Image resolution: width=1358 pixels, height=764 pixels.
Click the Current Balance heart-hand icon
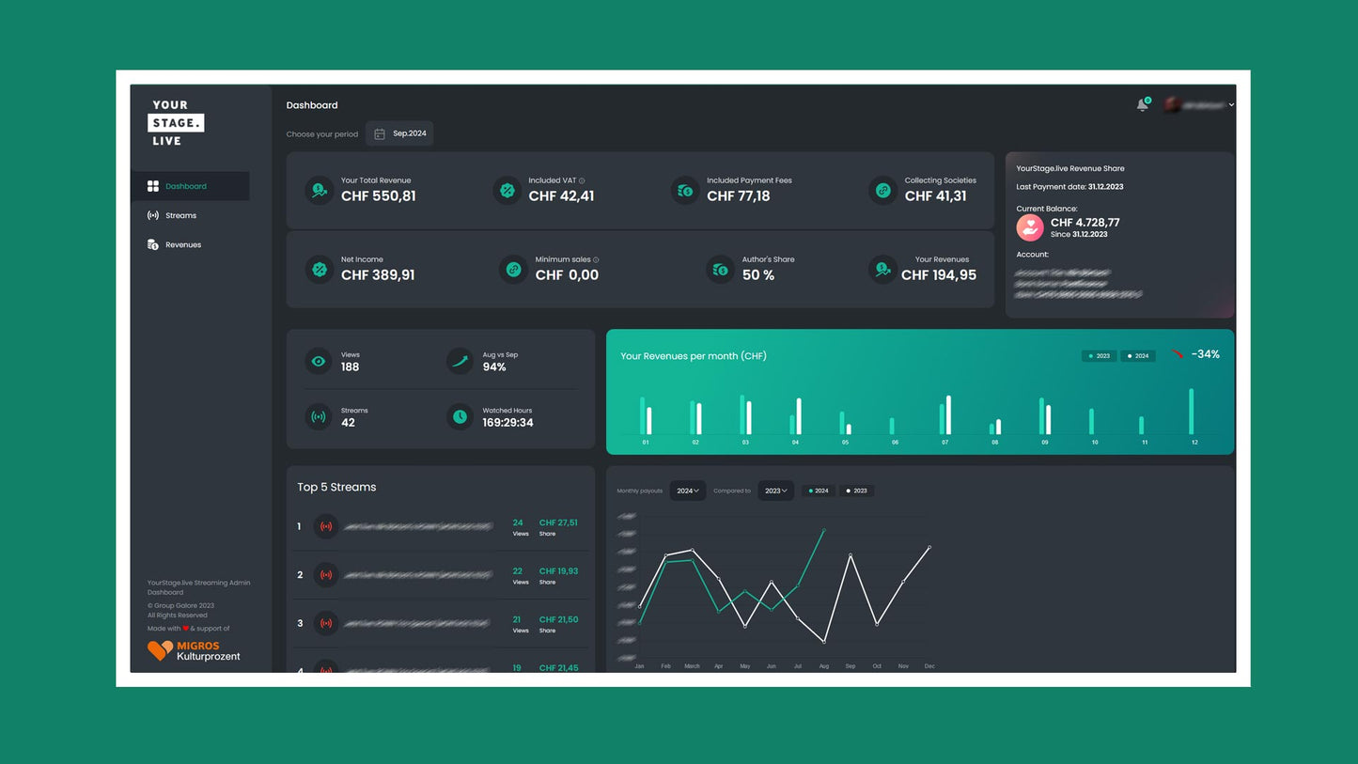click(x=1030, y=227)
